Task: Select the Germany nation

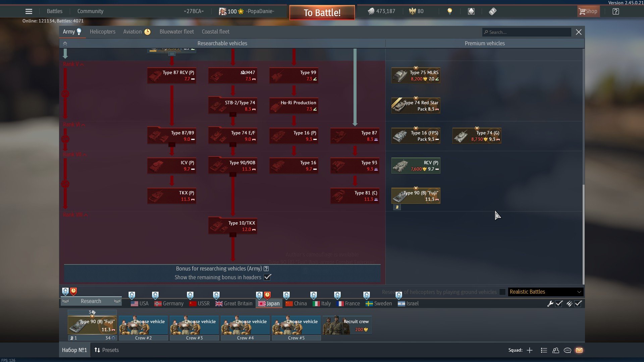Action: [x=169, y=303]
